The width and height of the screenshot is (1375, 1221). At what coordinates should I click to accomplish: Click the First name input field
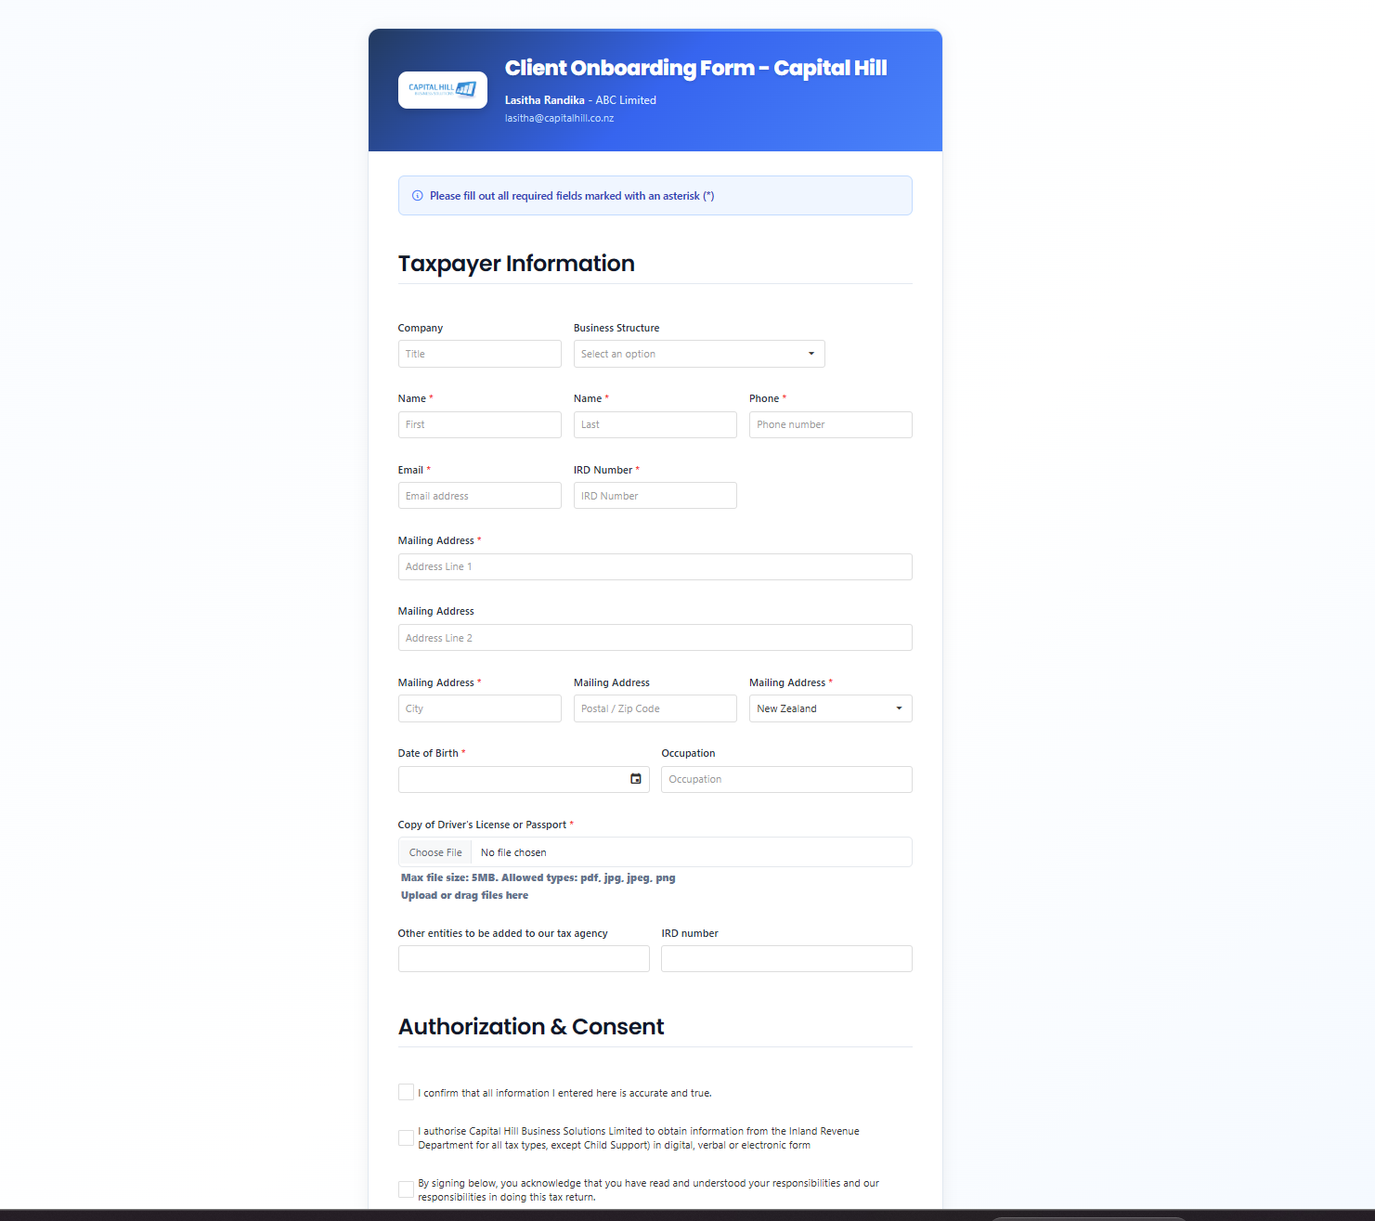pos(480,424)
